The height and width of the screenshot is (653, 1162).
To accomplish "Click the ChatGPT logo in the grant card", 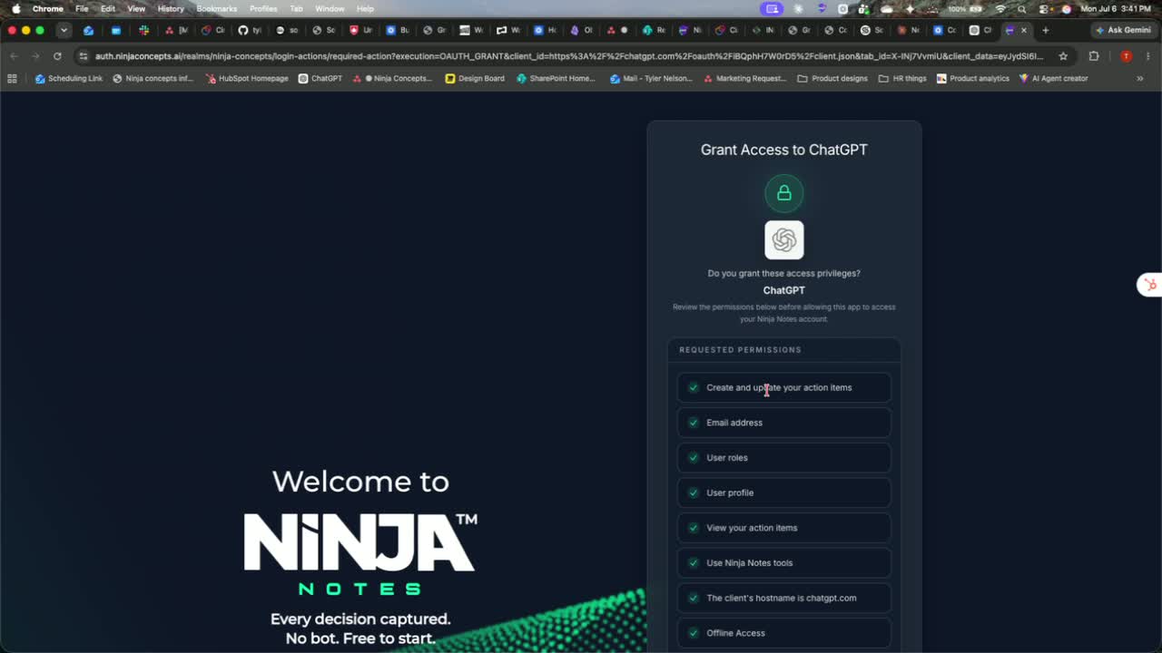I will 783,240.
